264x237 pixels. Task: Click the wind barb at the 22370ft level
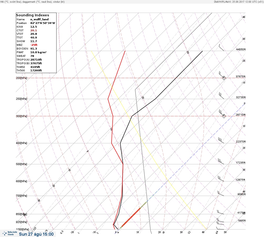coord(221,140)
